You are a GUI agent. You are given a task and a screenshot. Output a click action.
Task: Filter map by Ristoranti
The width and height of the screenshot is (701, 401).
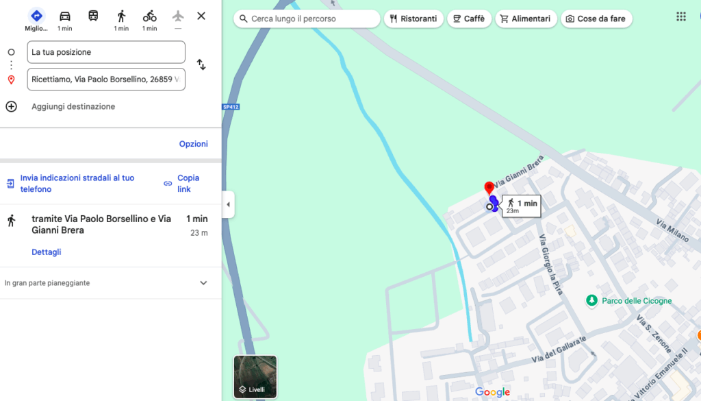pyautogui.click(x=413, y=19)
